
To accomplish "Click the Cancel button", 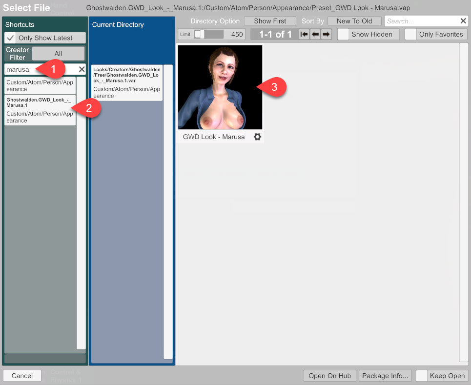I will 22,376.
